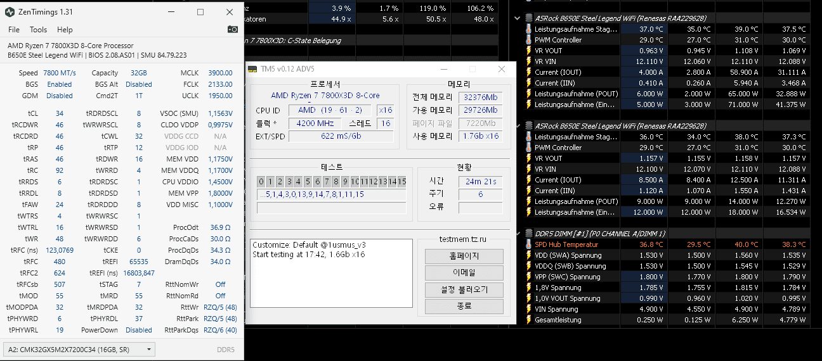The width and height of the screenshot is (822, 361).
Task: Click the TM5 홈페이지 button
Action: tap(464, 256)
